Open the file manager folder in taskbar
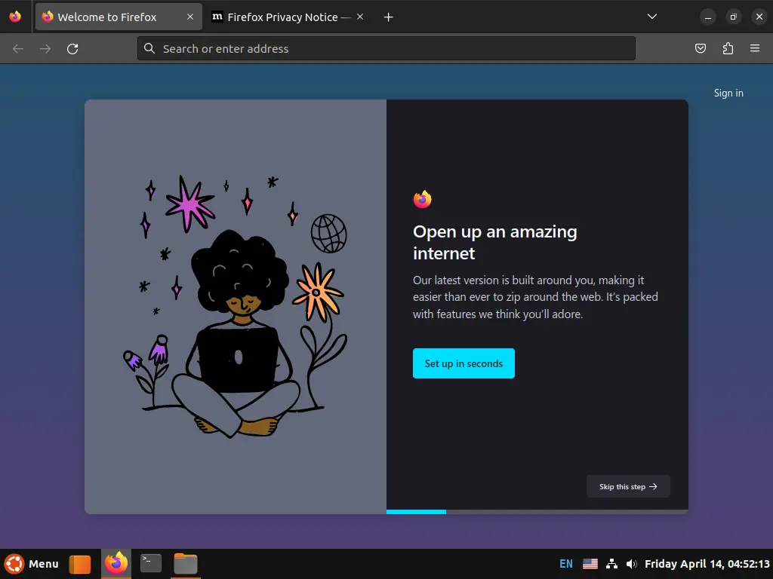773x579 pixels. tap(186, 563)
